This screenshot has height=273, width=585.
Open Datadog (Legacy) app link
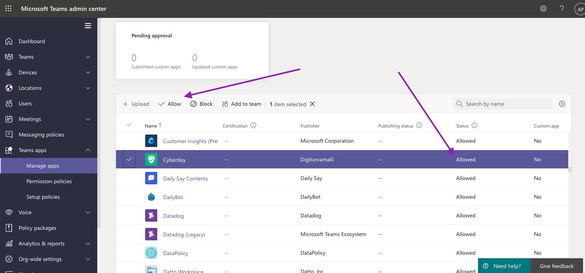point(184,234)
